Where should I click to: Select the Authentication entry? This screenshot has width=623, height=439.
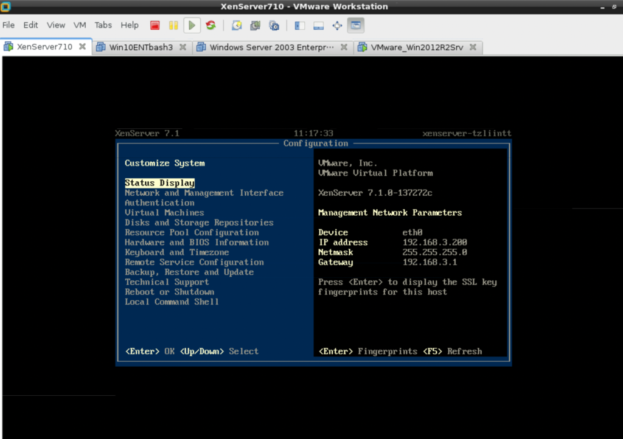point(160,203)
